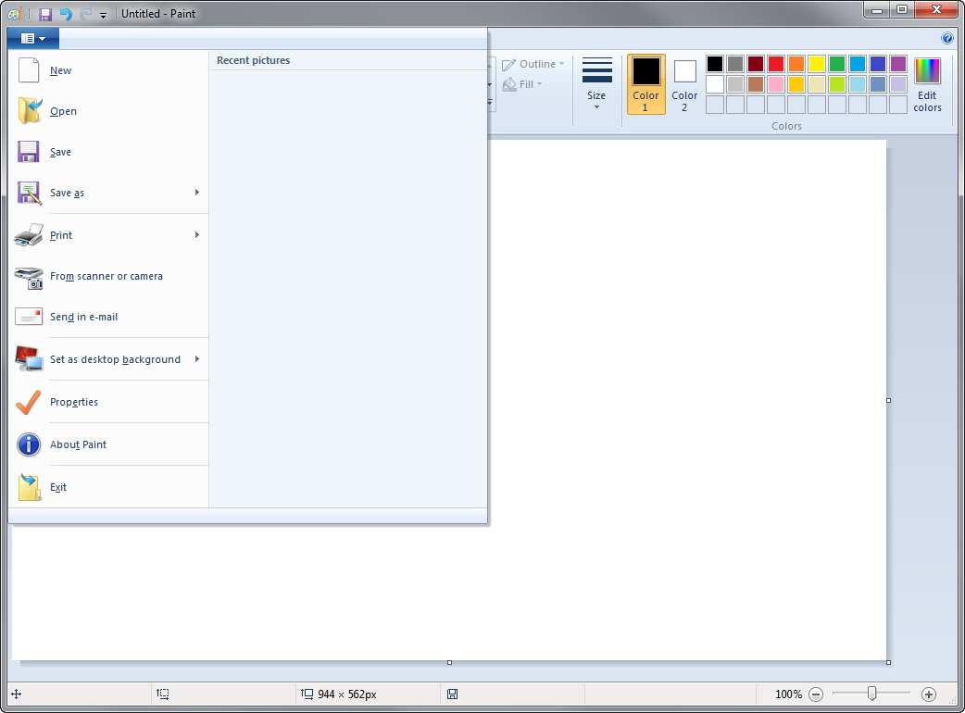Click the selection size icon in status bar
Screen dimensions: 965x713
[x=162, y=694]
